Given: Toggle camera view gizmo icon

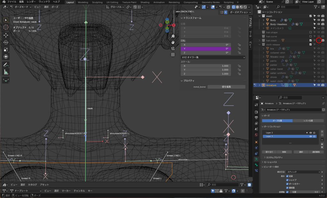Looking at the screenshot, I should 173,48.
